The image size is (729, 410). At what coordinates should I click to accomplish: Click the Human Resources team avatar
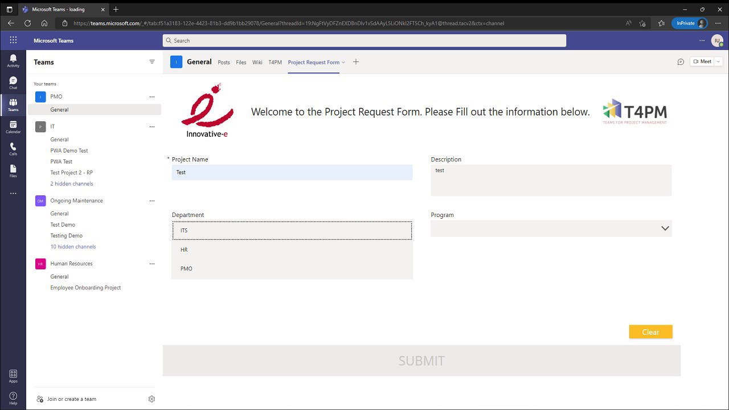point(40,264)
